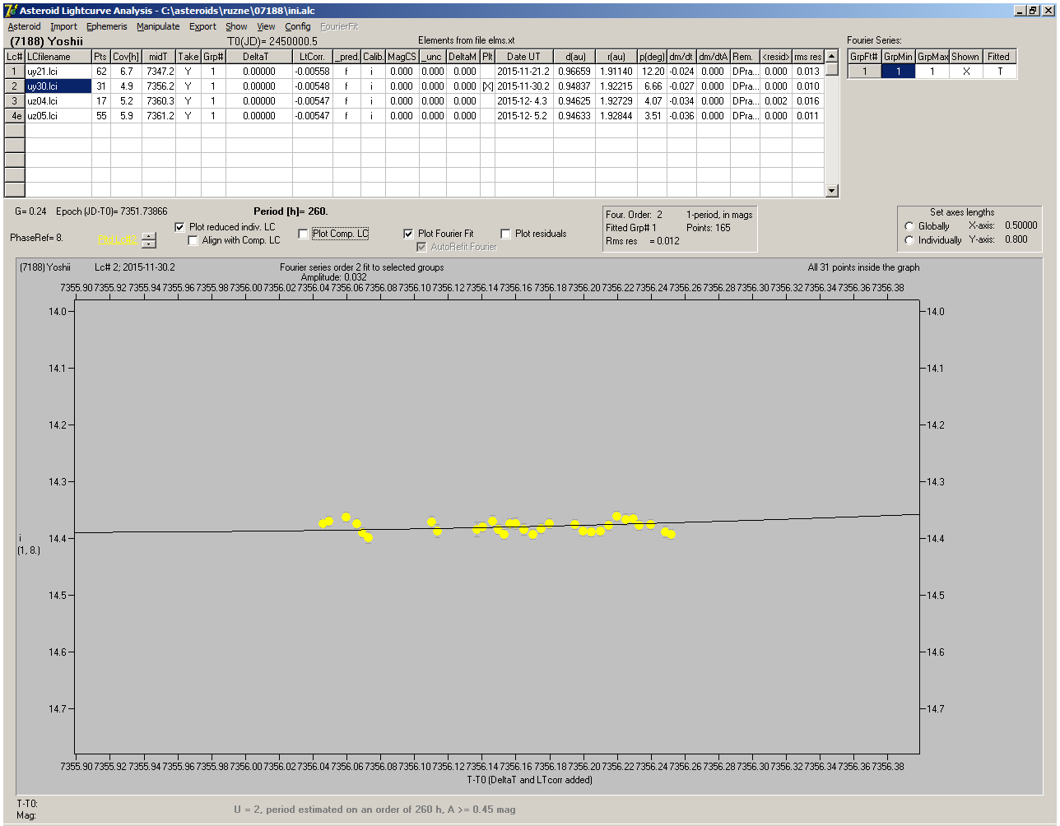
Task: Select Individually axes length option
Action: (909, 240)
